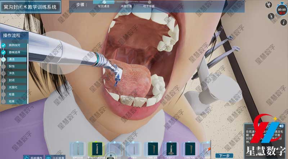Screen dimensions: 288x159
Task: Click the operation flow panel scrollbar
Action: tap(28, 73)
